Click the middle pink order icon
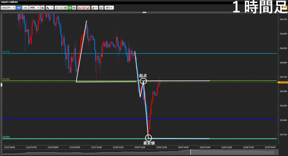The image size is (288, 156). [x=84, y=8]
